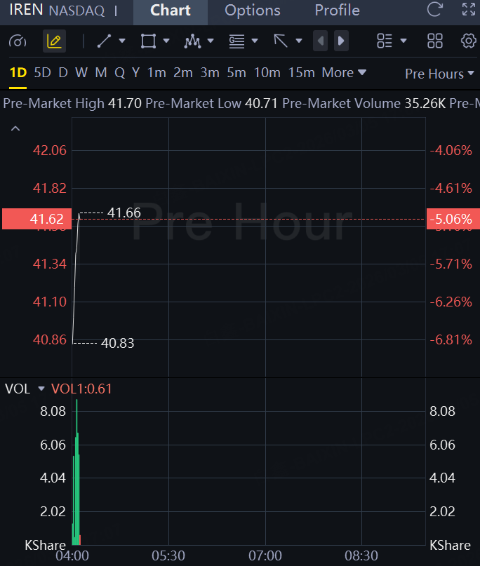Collapse the panel with the up chevron
The image size is (480, 566).
[x=15, y=128]
